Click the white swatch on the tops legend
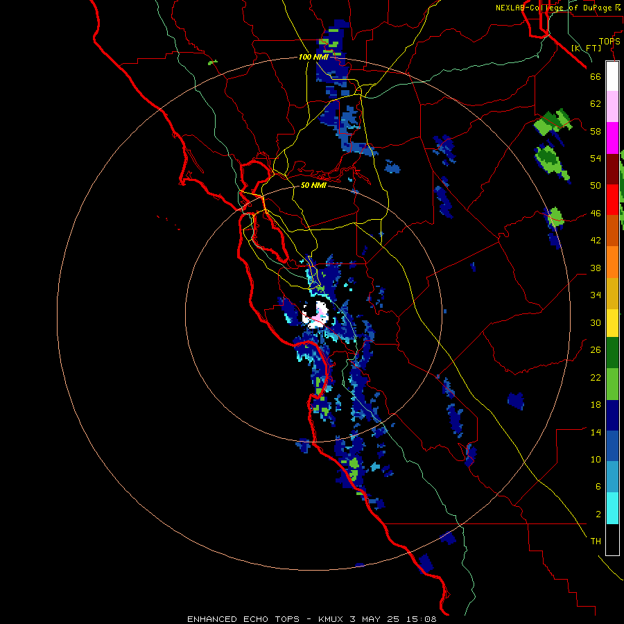Screen dimensions: 624x624 click(612, 76)
